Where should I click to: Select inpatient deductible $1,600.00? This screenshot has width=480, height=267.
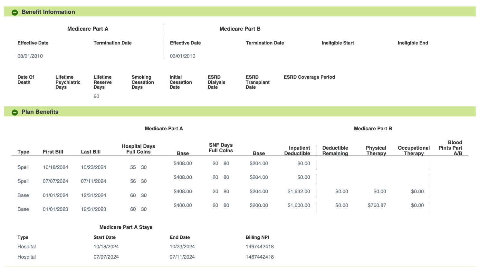tap(299, 205)
